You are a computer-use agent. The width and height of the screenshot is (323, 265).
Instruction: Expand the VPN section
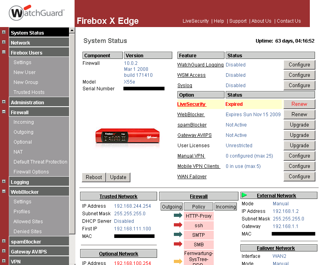[3, 261]
